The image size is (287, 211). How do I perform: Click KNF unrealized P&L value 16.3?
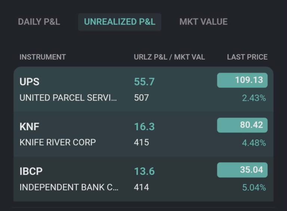tap(144, 126)
